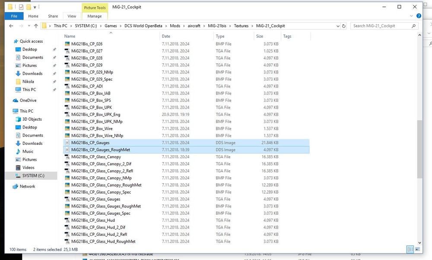
Task: Click the pin icon next to Documents
Action: click(x=54, y=58)
